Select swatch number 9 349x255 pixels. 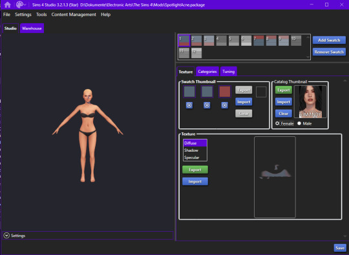[x=284, y=41]
